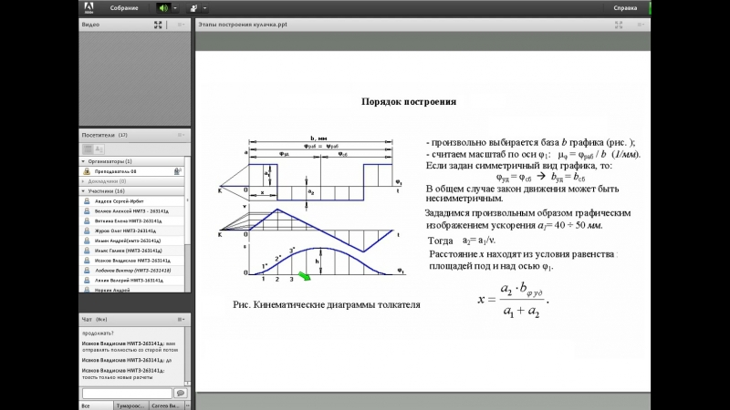Open the status options dropdown arrow
The height and width of the screenshot is (410, 730).
pyautogui.click(x=204, y=8)
